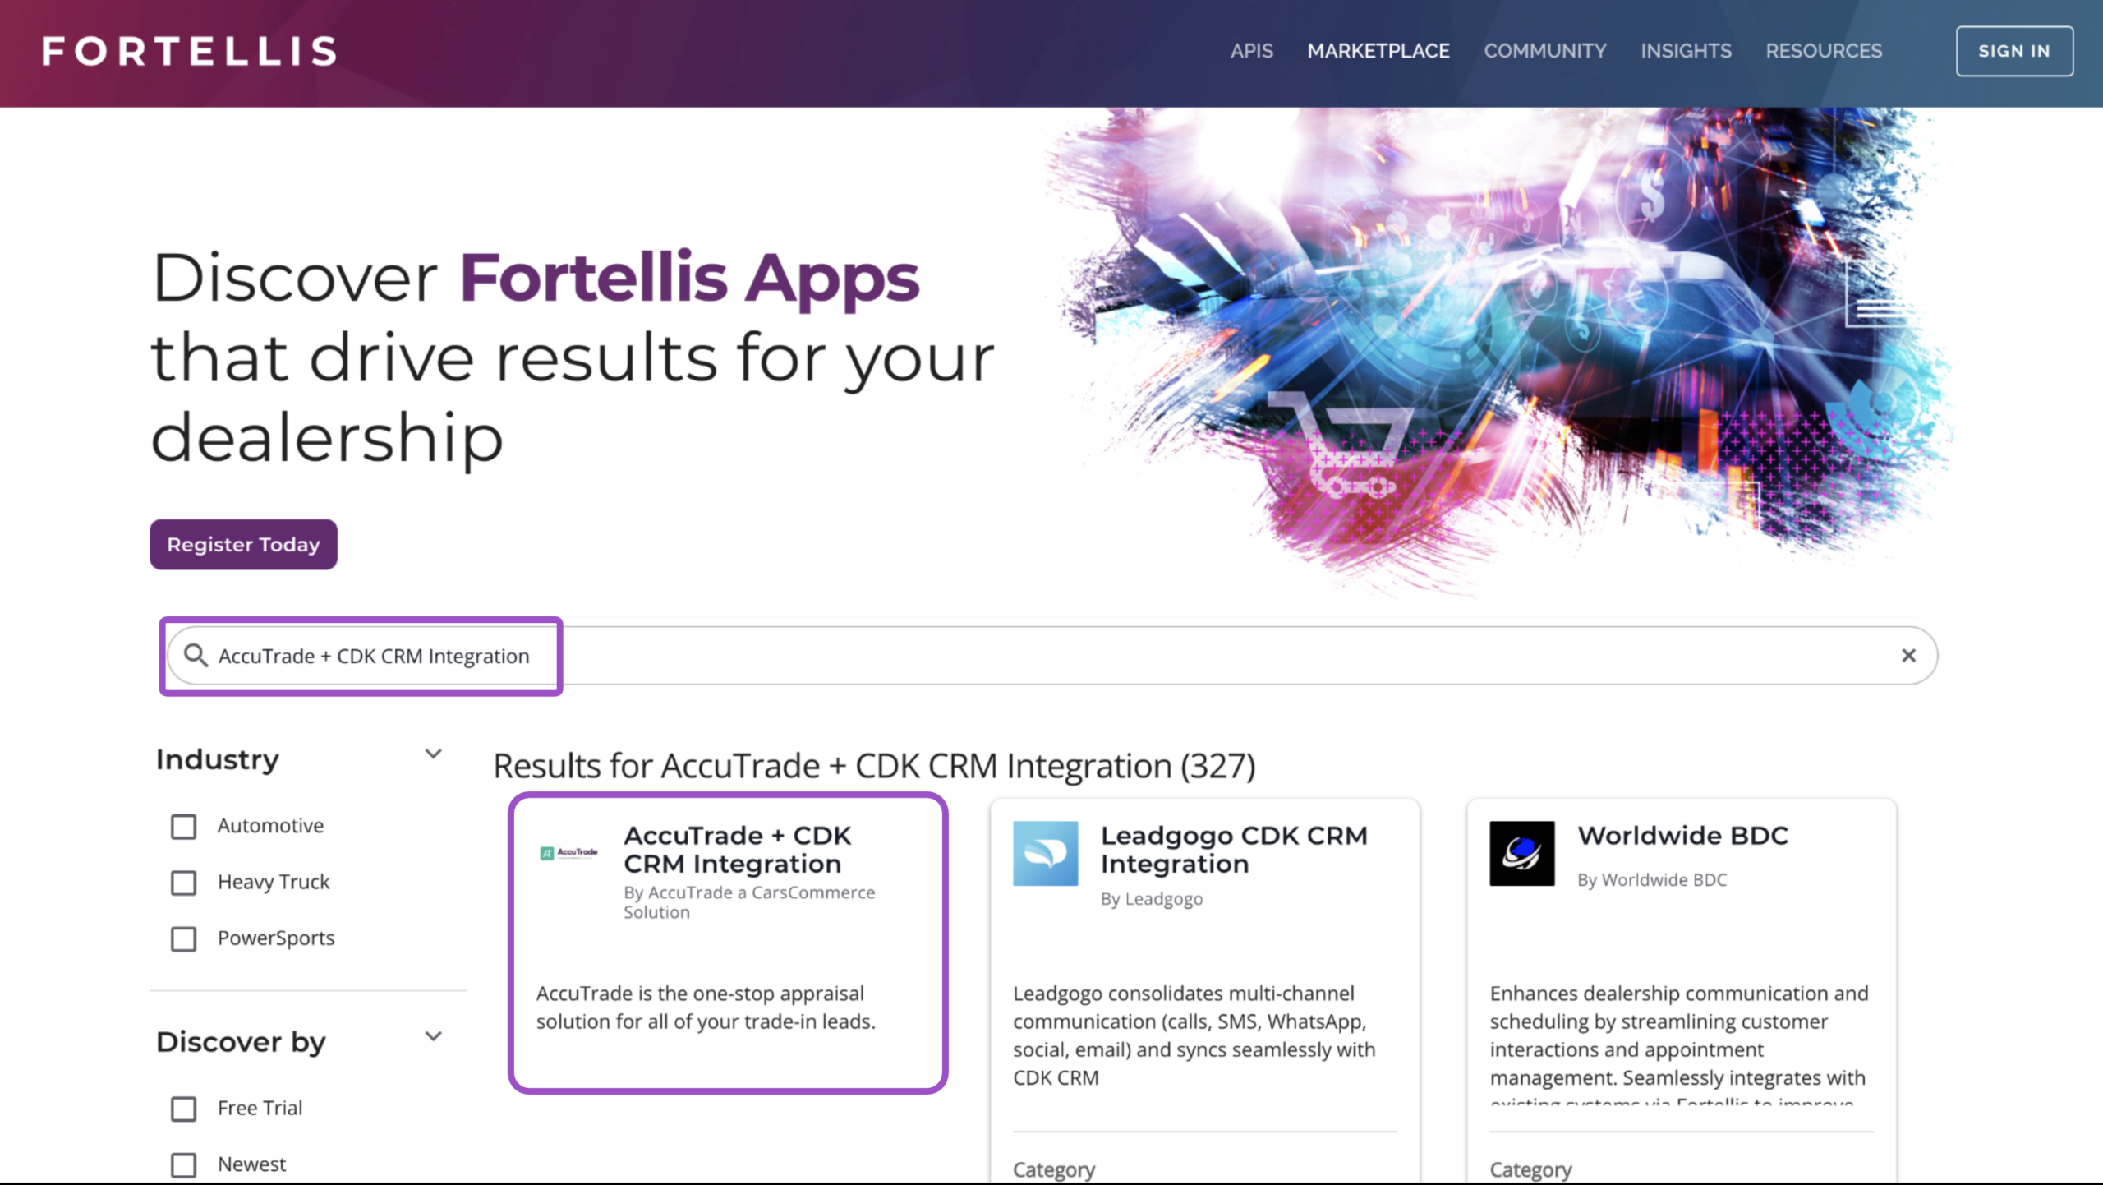This screenshot has width=2103, height=1185.
Task: Clear the search field with X
Action: (1908, 655)
